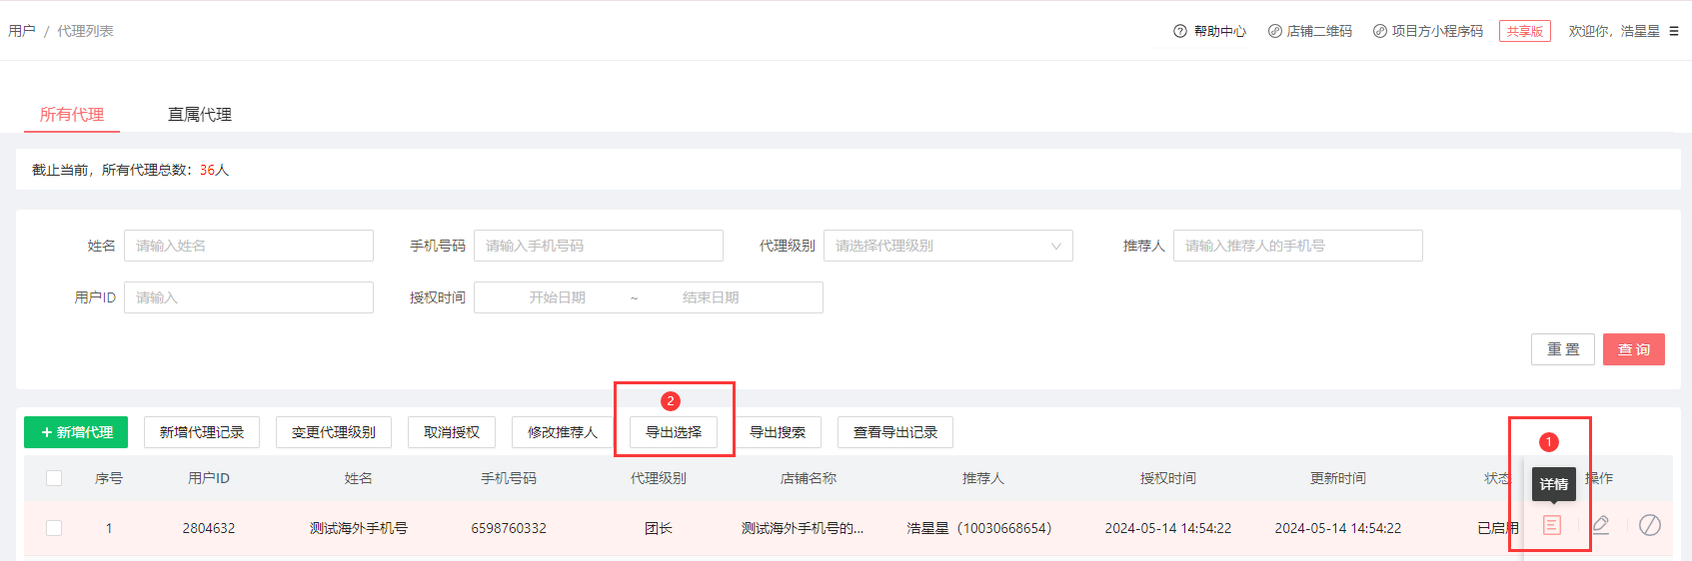Open the 帮助中心 help icon link

1209,31
